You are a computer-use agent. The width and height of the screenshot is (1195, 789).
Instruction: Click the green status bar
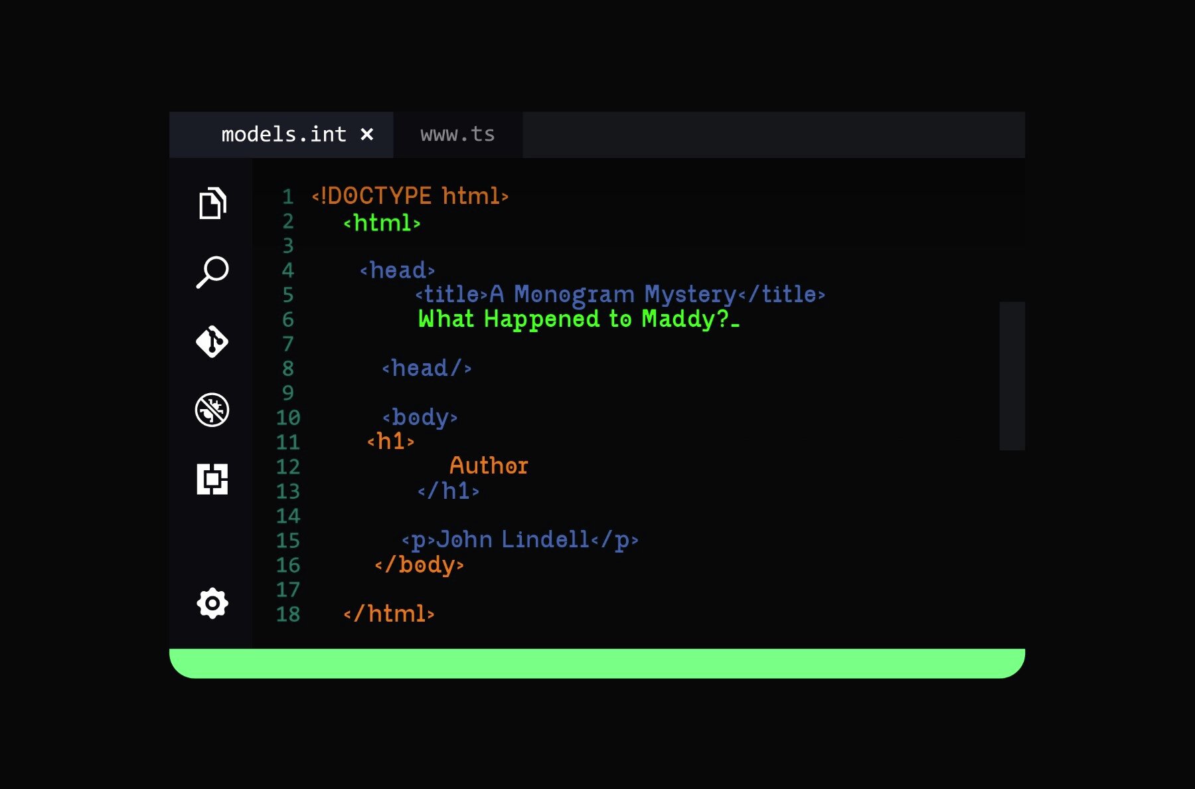[x=597, y=663]
